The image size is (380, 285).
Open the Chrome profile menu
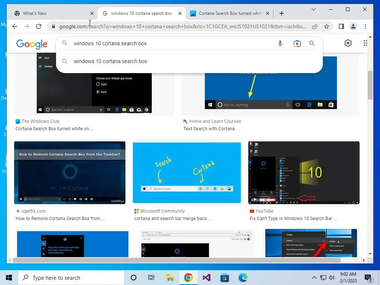353,26
